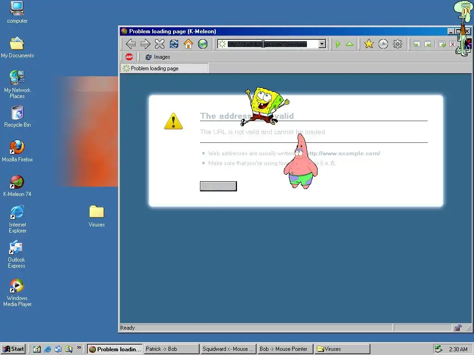The image size is (474, 355).
Task: Go to the Home page icon
Action: (x=188, y=44)
